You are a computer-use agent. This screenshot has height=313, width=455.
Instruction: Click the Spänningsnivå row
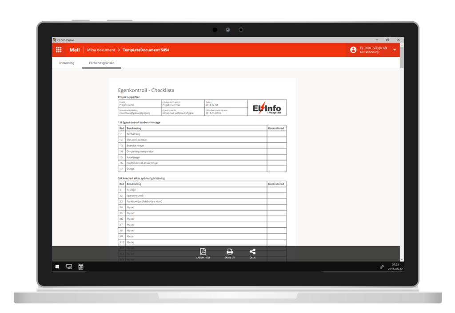pos(202,196)
